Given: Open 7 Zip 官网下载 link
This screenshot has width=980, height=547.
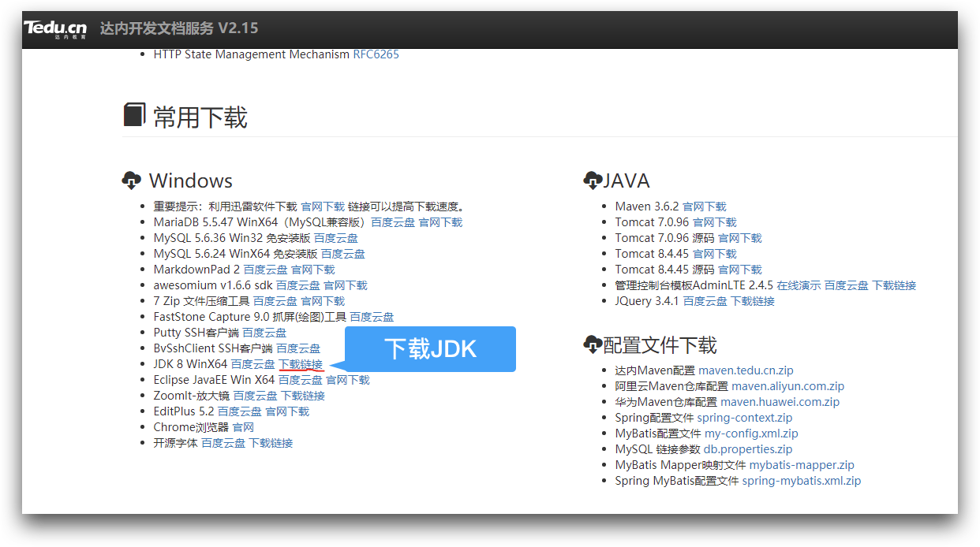Looking at the screenshot, I should [323, 301].
